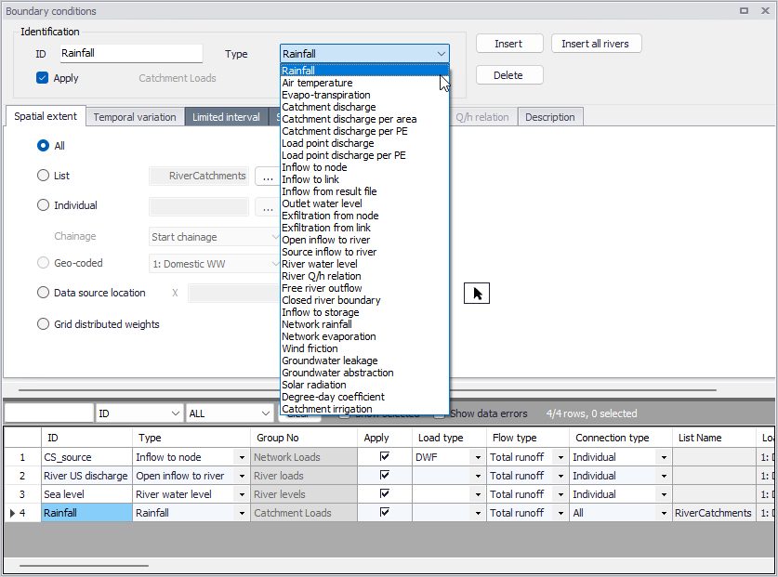Click the Spatial extent tab
Screen dimensions: 778x577
coord(46,116)
